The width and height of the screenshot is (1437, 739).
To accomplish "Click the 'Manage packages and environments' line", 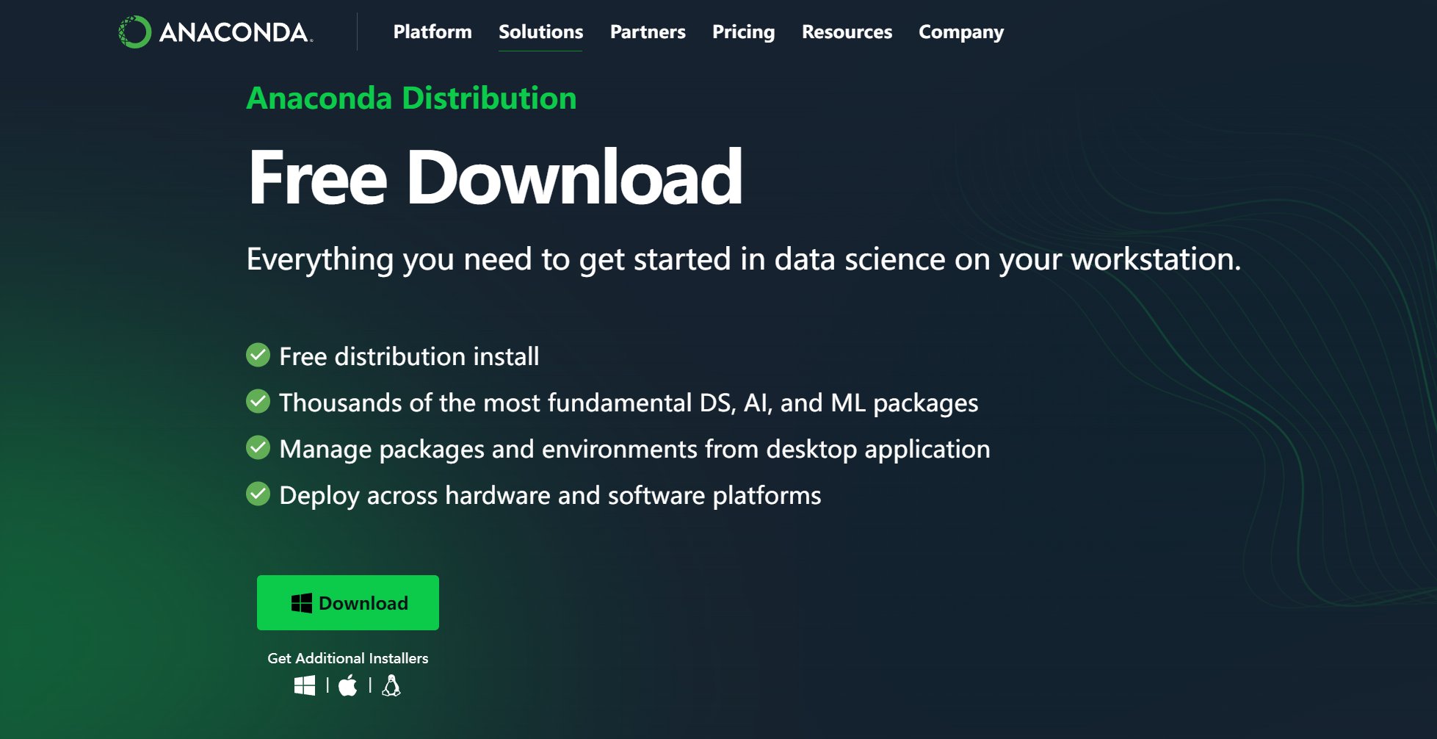I will click(x=634, y=449).
